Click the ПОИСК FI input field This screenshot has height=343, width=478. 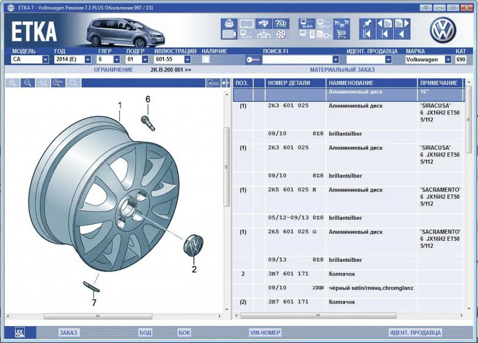(297, 59)
